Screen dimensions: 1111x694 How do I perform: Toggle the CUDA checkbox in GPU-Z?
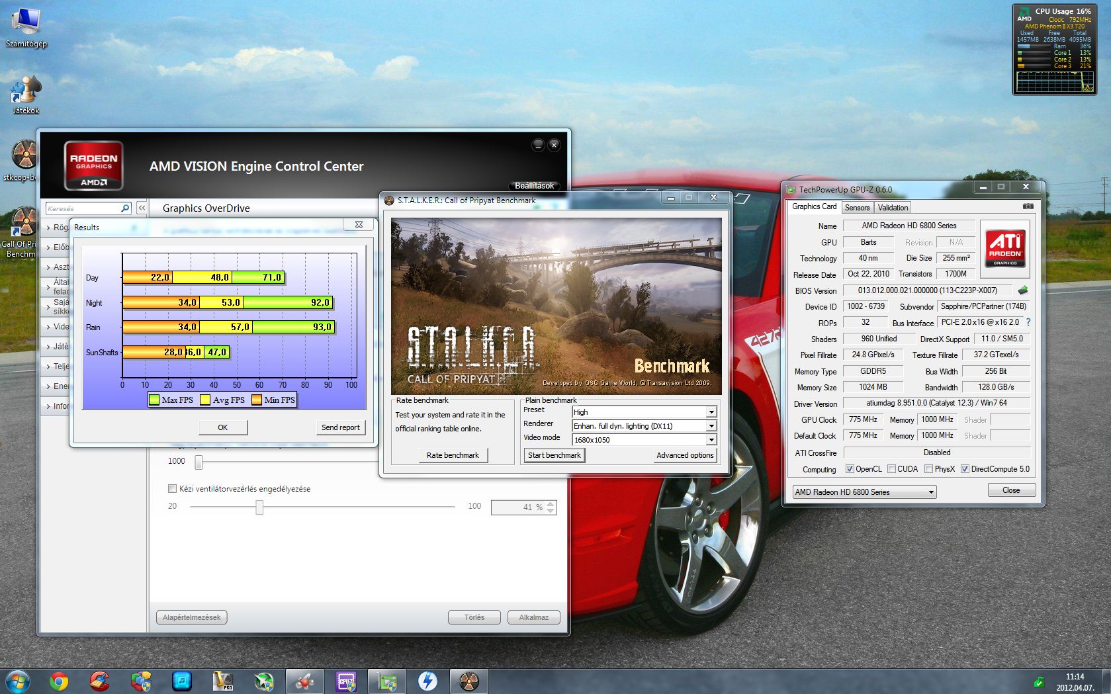point(891,469)
